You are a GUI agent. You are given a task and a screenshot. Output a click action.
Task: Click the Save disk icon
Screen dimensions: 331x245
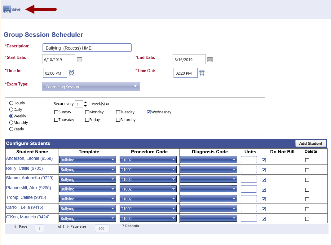pos(7,9)
